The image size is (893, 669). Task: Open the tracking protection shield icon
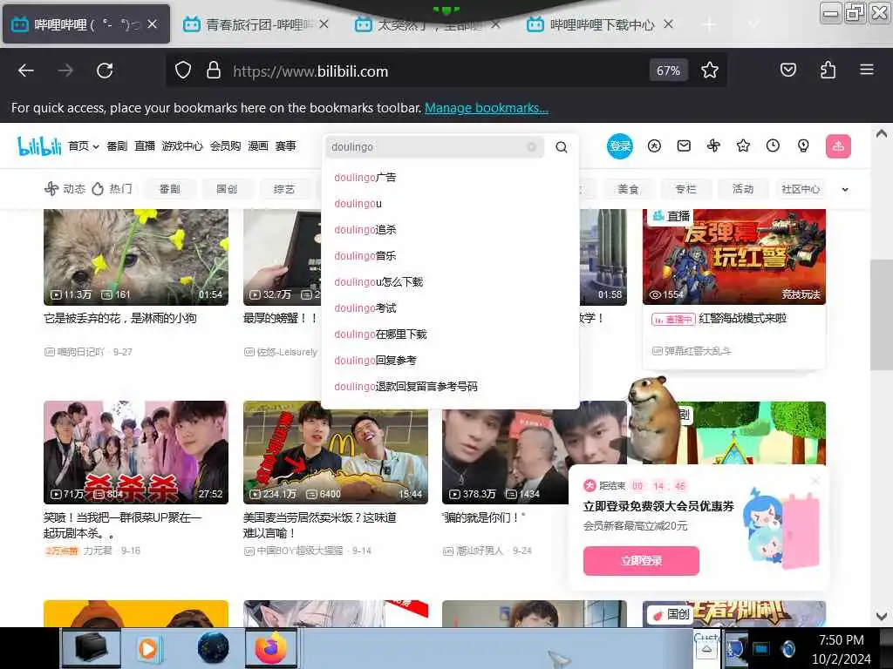click(183, 71)
